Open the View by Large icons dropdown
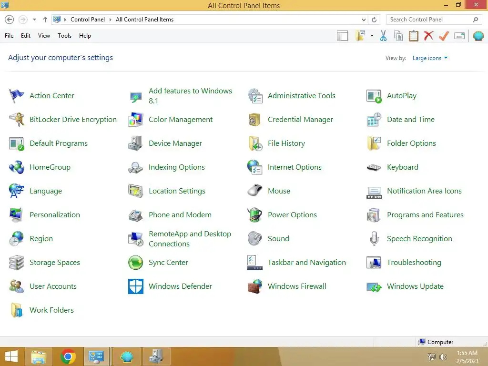The height and width of the screenshot is (366, 488). [x=430, y=58]
